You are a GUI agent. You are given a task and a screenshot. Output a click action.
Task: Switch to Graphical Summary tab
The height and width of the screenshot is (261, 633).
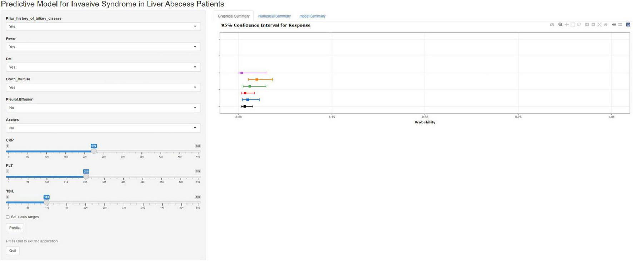click(x=234, y=16)
